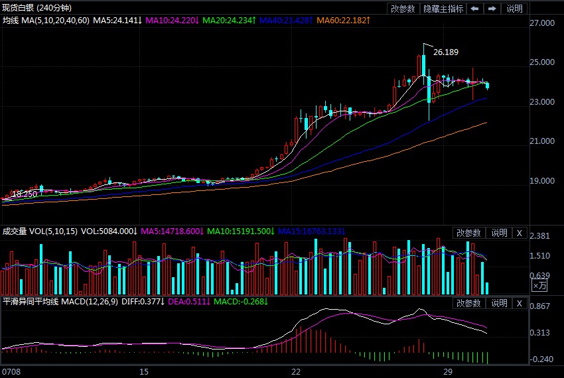Click the right arrow navigation button
The height and width of the screenshot is (378, 564).
(492, 9)
